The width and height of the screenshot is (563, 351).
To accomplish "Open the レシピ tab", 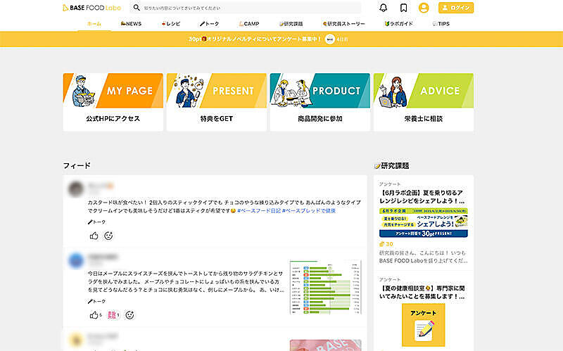I will tap(170, 24).
